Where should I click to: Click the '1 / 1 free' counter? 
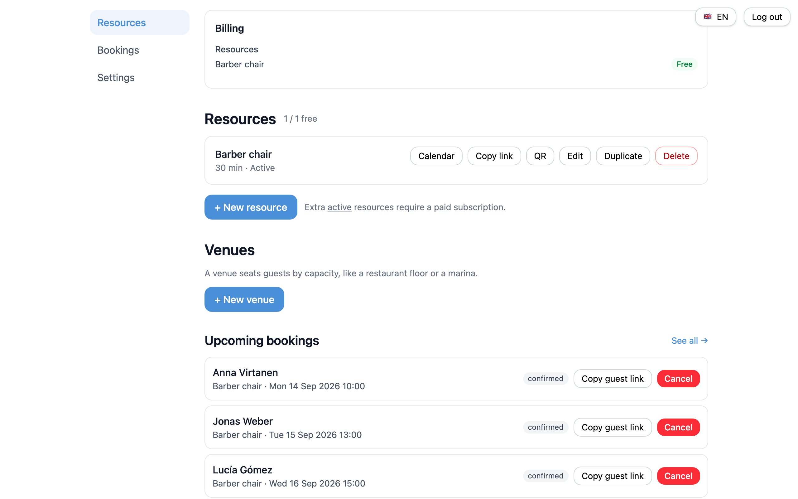tap(300, 119)
